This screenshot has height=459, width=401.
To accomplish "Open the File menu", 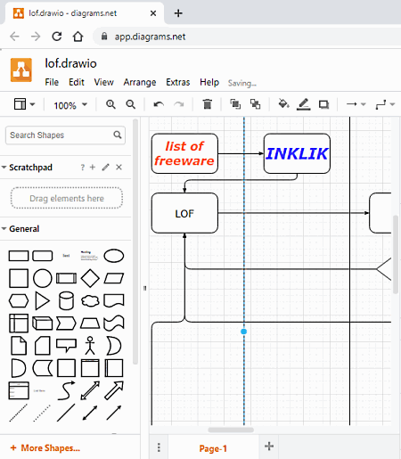I will 52,82.
